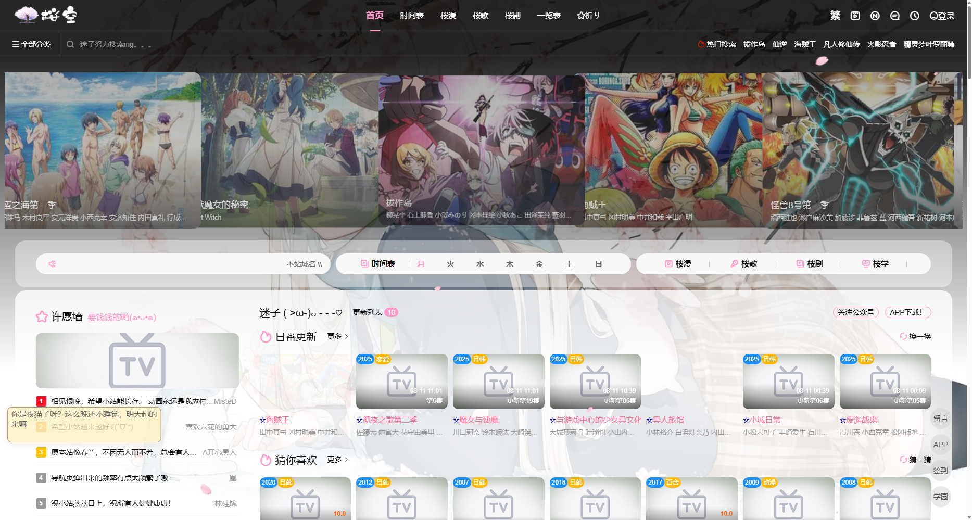
Task: Open 时间表 in top navigation
Action: [x=412, y=16]
